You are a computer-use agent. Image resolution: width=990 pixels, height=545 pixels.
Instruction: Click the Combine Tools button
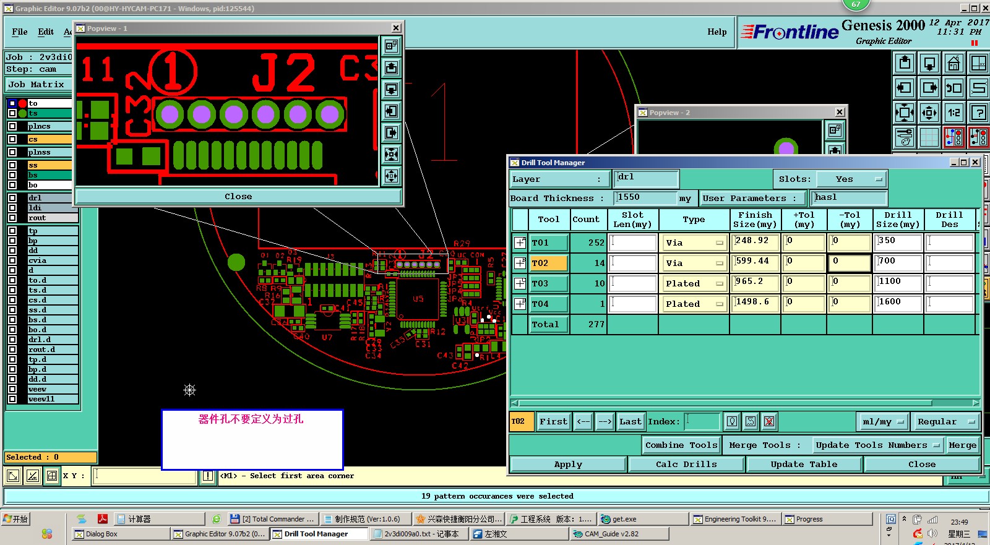(681, 445)
